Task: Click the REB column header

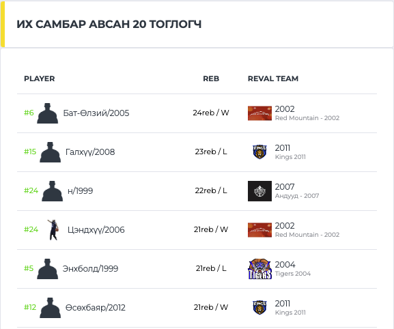Action: click(x=211, y=78)
